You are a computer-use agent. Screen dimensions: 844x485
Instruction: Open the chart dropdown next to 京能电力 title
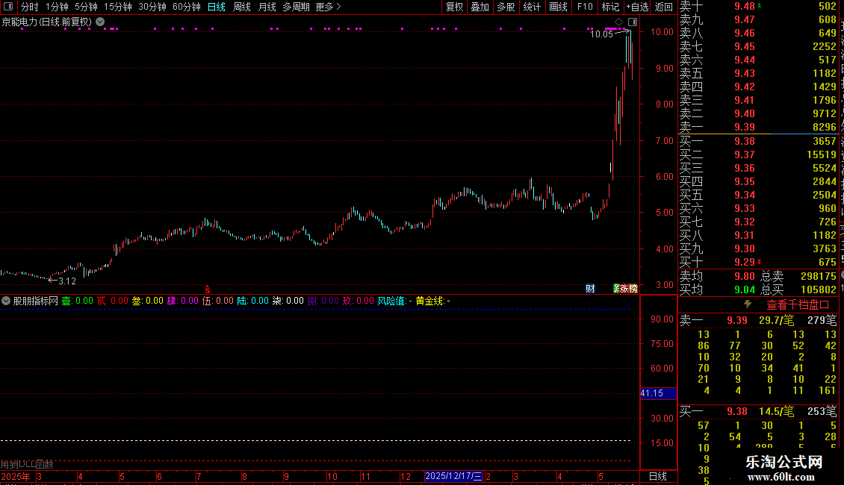click(x=100, y=22)
